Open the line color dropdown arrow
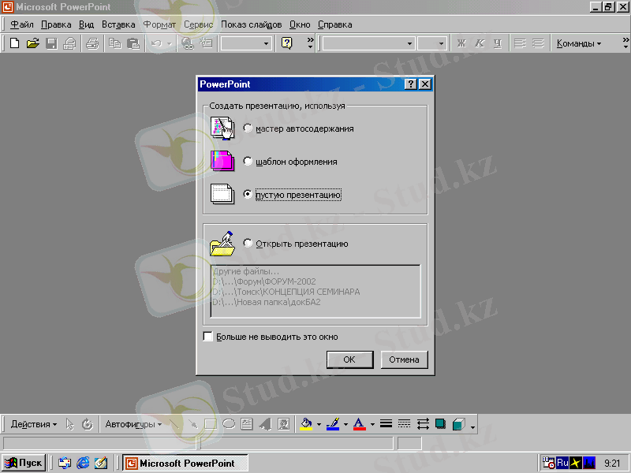This screenshot has width=631, height=473. point(345,424)
